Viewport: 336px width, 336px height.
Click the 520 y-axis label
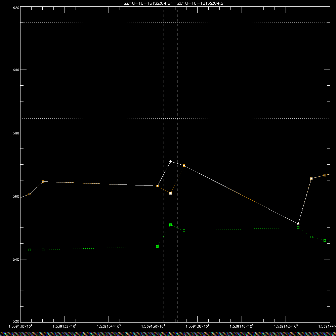tap(16, 322)
